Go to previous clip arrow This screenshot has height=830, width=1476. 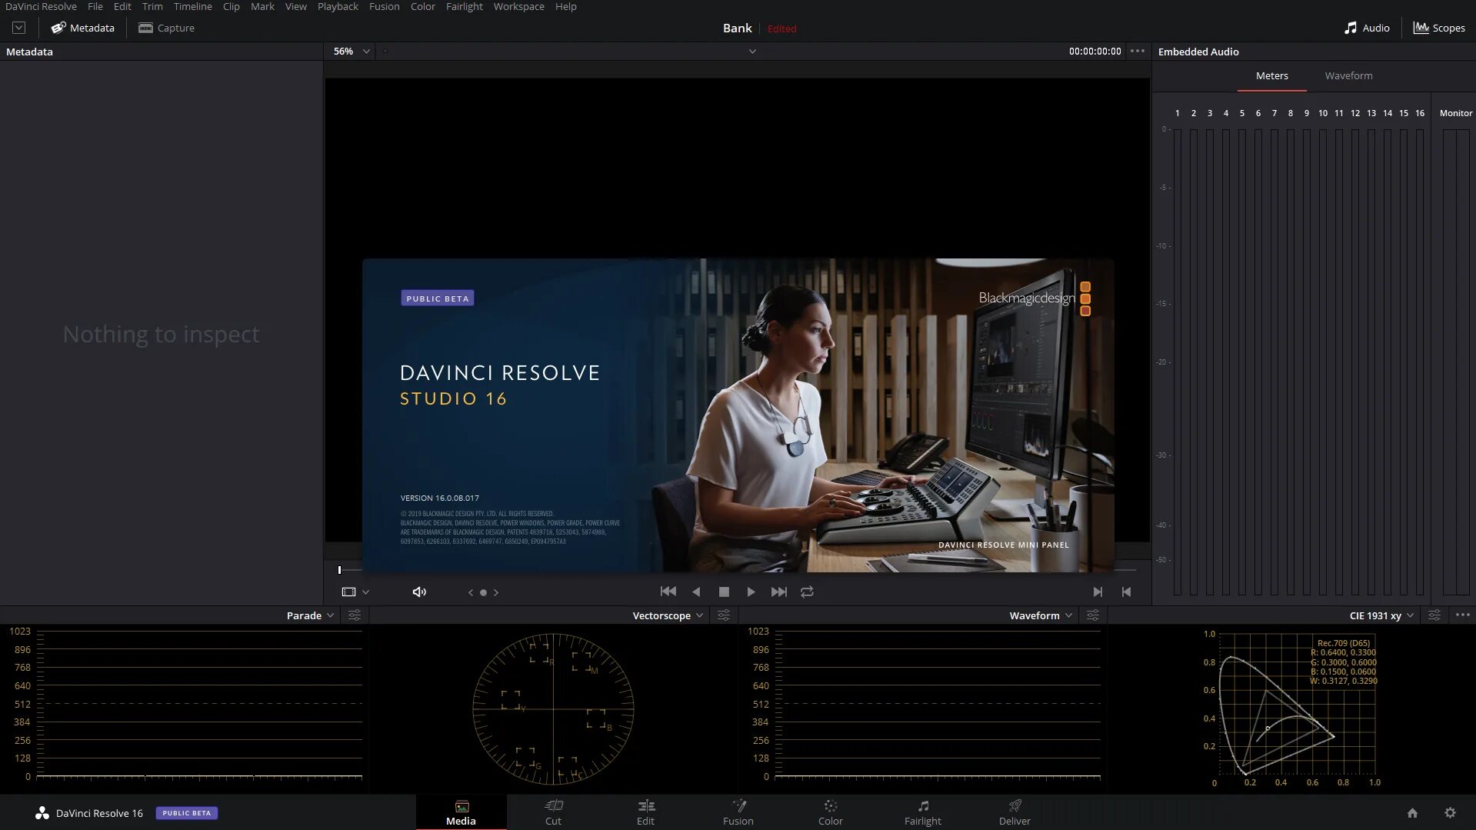[471, 592]
